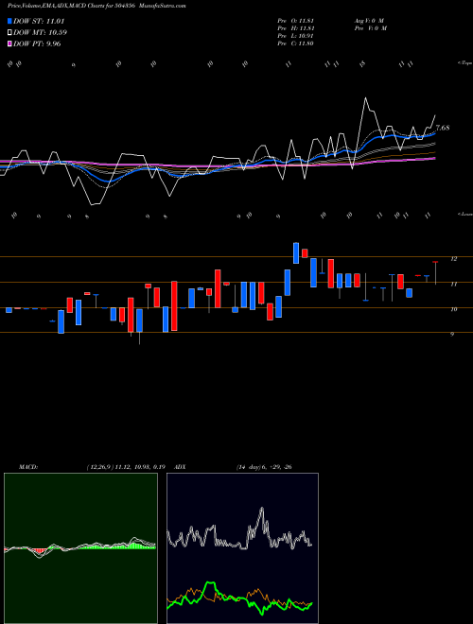
Task: Click the price axis label 12
Action: coord(453,259)
